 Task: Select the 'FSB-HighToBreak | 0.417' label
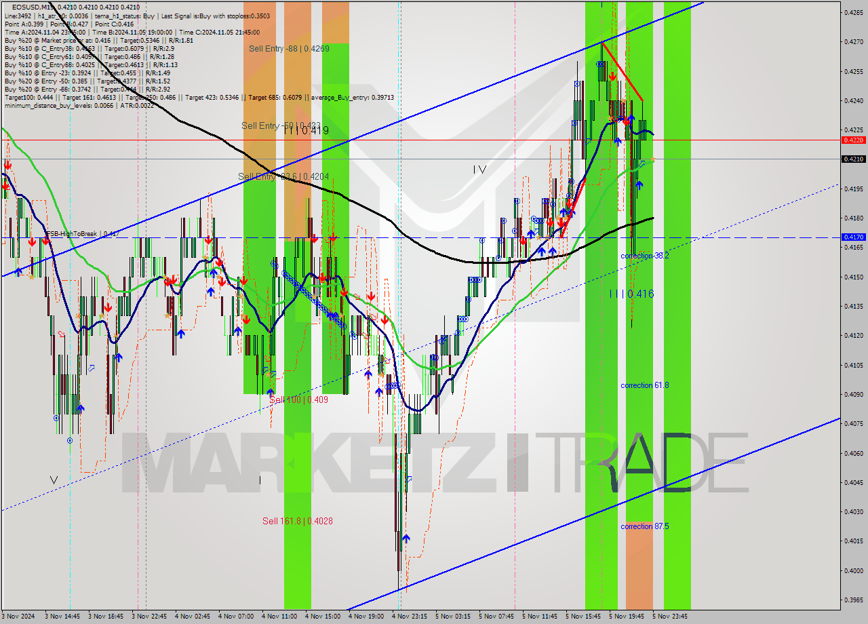click(83, 234)
